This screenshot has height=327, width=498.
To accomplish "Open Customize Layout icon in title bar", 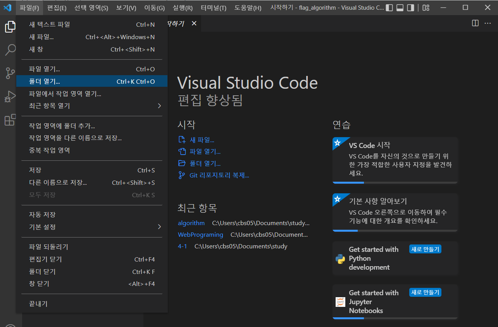I will [426, 8].
